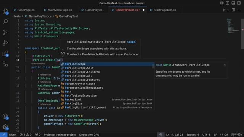Image resolution: width=244 pixels, height=137 pixels.
Task: Choose PaddingHorizontalAlignment suggestion
Action: (107, 107)
